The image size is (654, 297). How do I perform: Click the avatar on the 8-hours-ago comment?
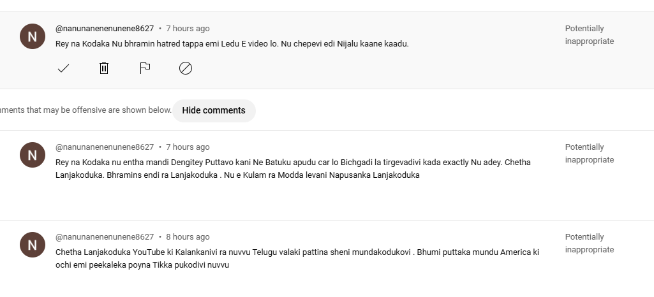click(x=33, y=245)
